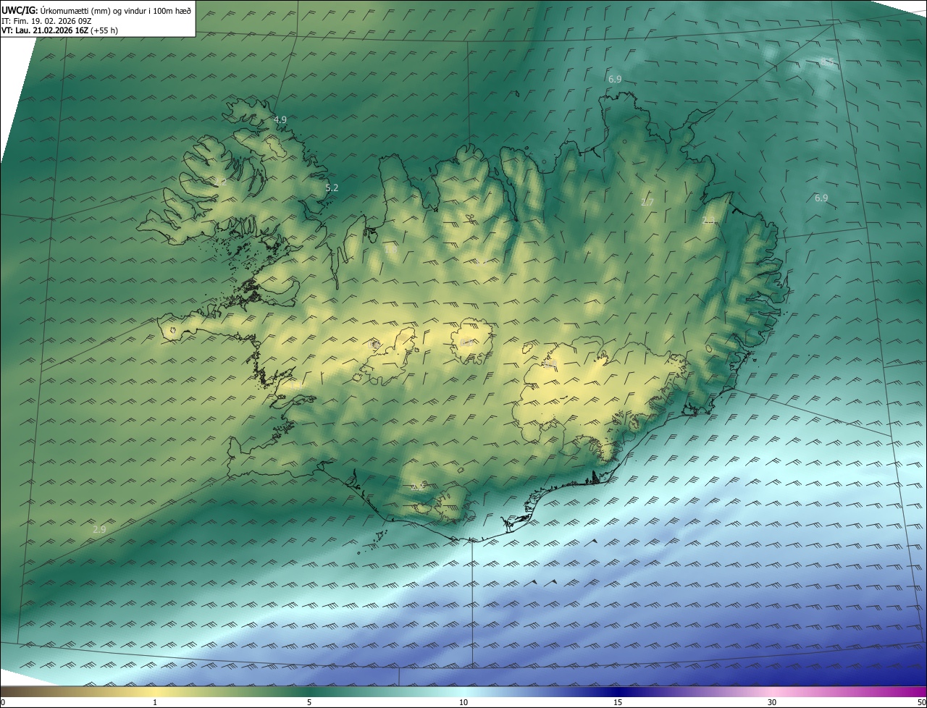Click the '15' tick on the color scale
The width and height of the screenshot is (927, 708).
coord(618,702)
